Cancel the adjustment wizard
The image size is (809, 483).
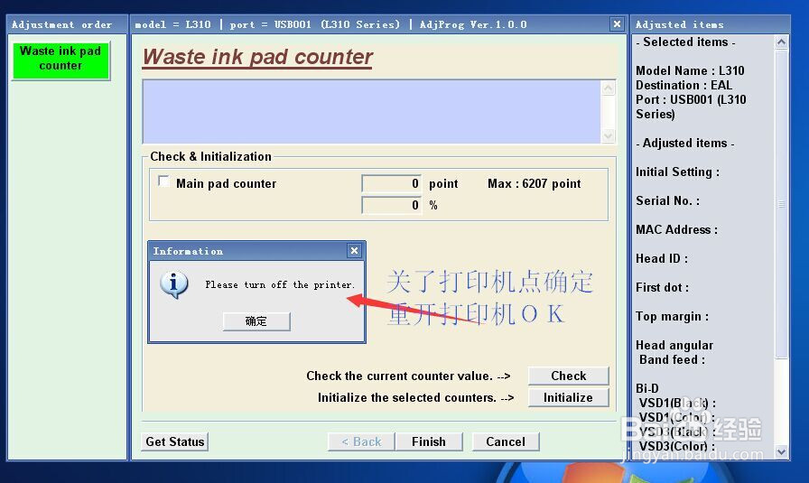[506, 441]
